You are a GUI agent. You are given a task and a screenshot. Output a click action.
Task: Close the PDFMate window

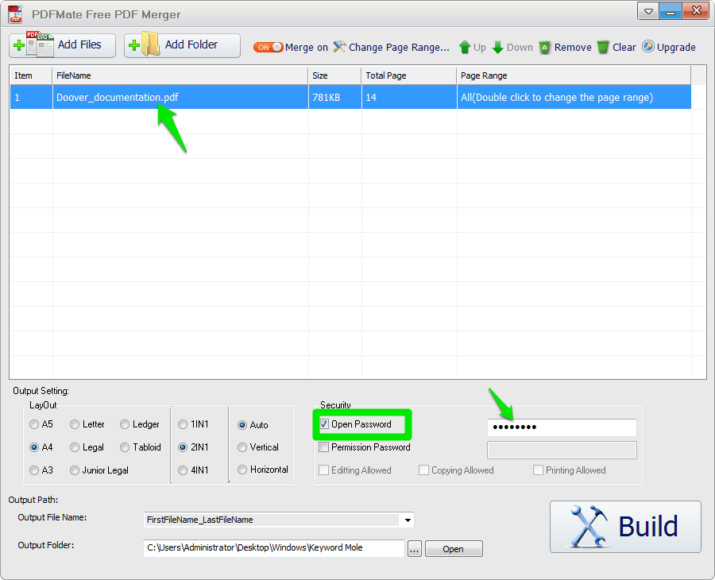coord(696,11)
